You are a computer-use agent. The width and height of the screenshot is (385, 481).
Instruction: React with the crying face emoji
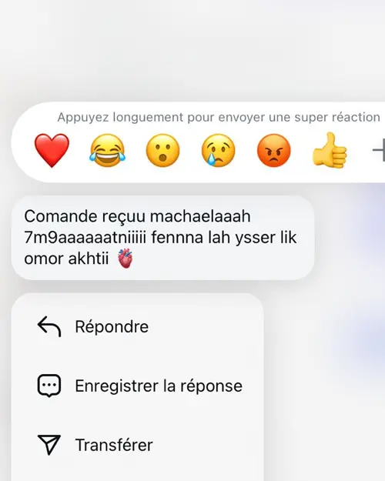[x=218, y=150]
